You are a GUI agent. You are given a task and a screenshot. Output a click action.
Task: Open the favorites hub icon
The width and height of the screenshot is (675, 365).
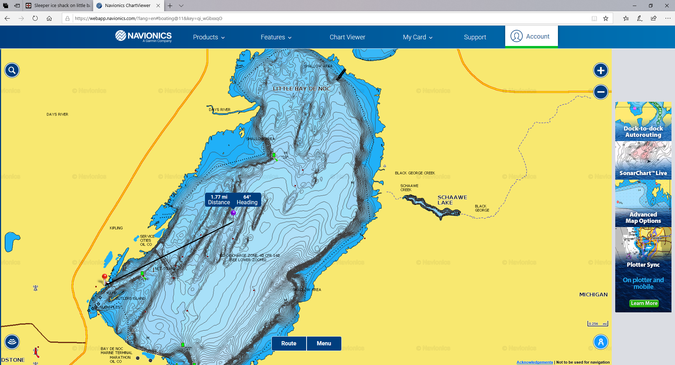(x=626, y=18)
